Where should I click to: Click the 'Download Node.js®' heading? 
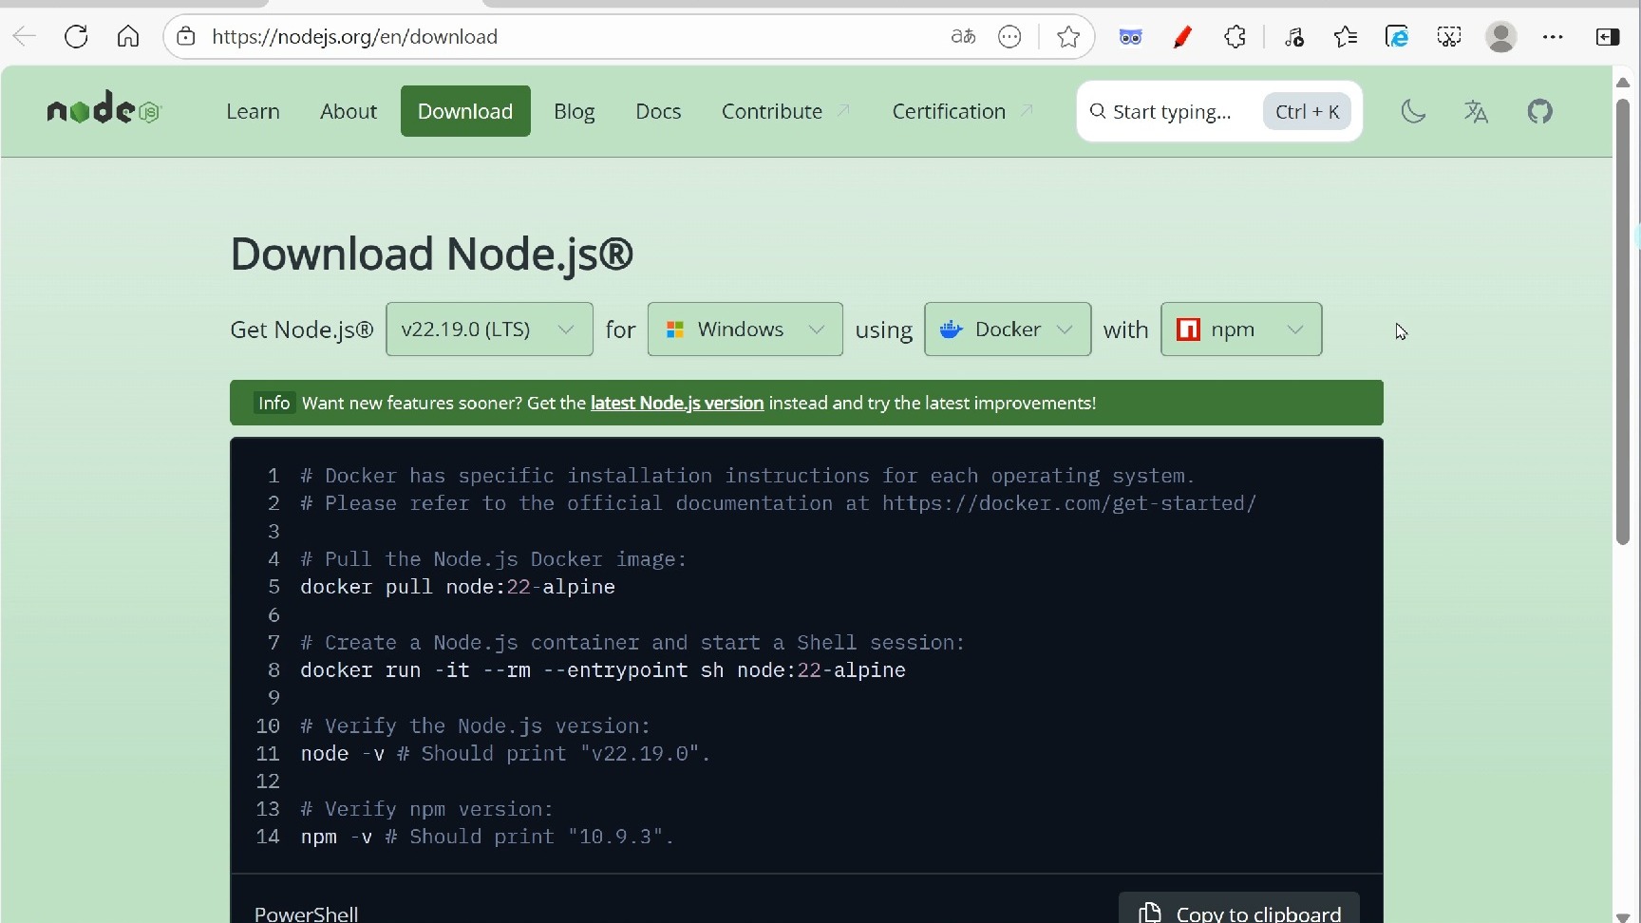tap(432, 254)
